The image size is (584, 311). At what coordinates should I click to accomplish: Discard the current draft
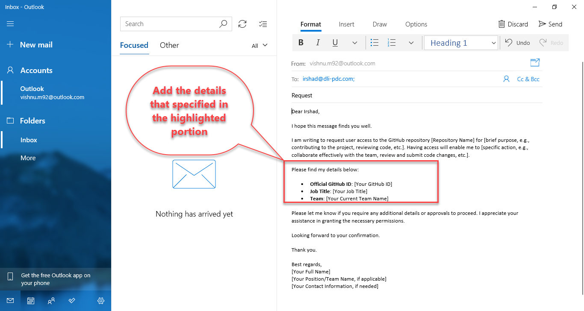(513, 24)
